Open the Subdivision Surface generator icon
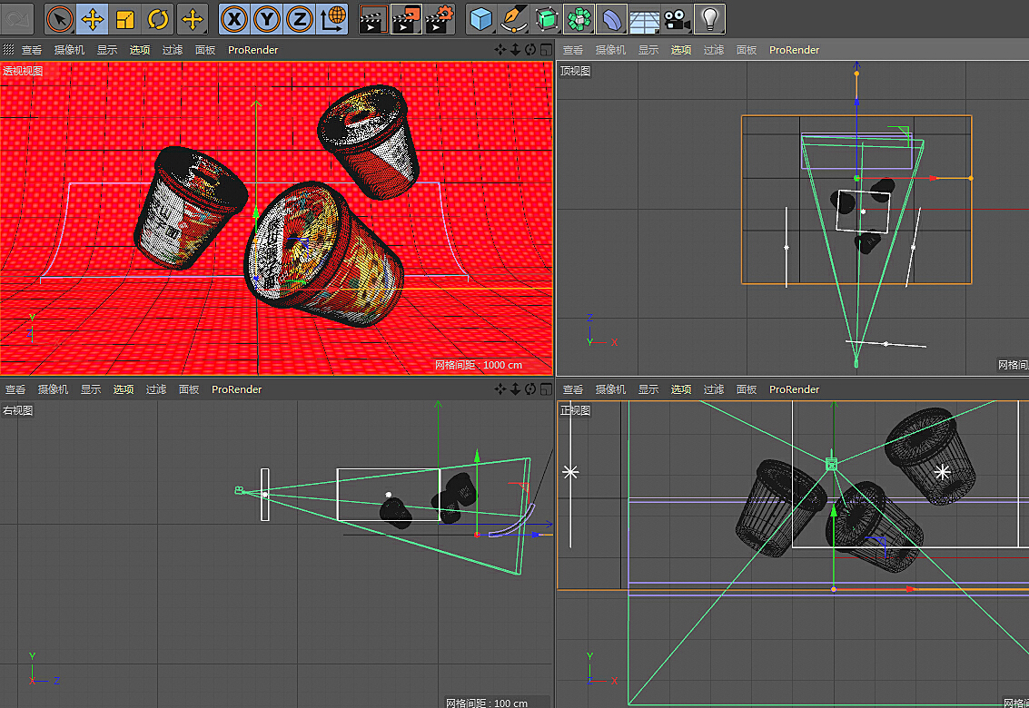Image resolution: width=1029 pixels, height=708 pixels. pyautogui.click(x=547, y=19)
